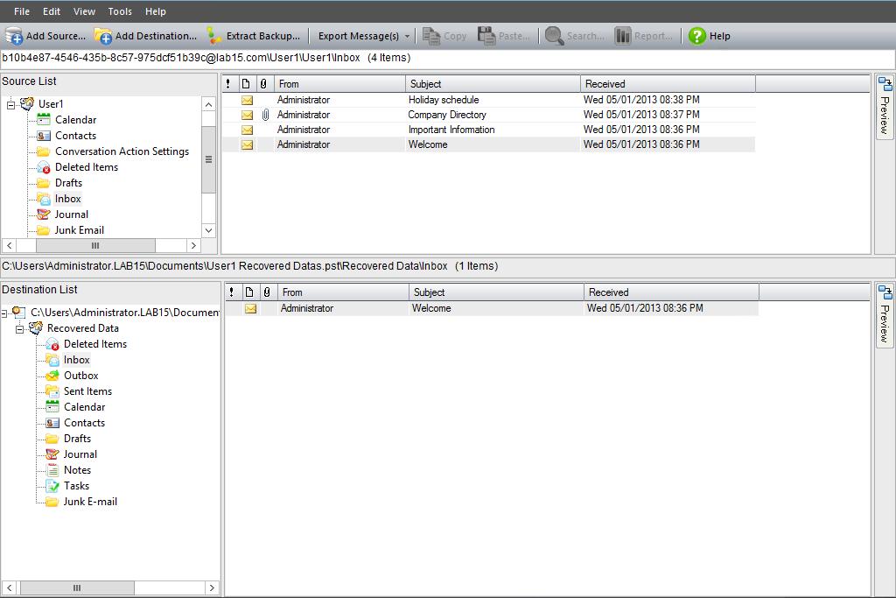Collapse the User1 source tree node

pyautogui.click(x=10, y=104)
